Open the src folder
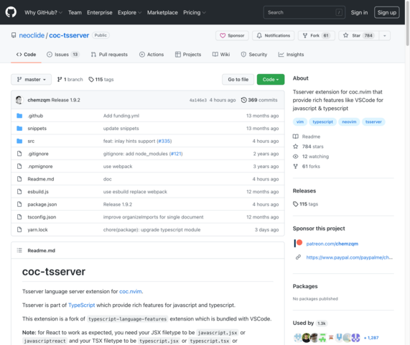This screenshot has width=410, height=345. click(x=31, y=141)
